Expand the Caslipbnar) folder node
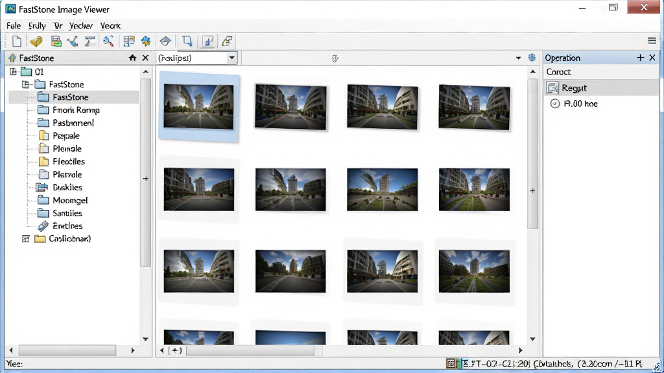 pos(26,238)
